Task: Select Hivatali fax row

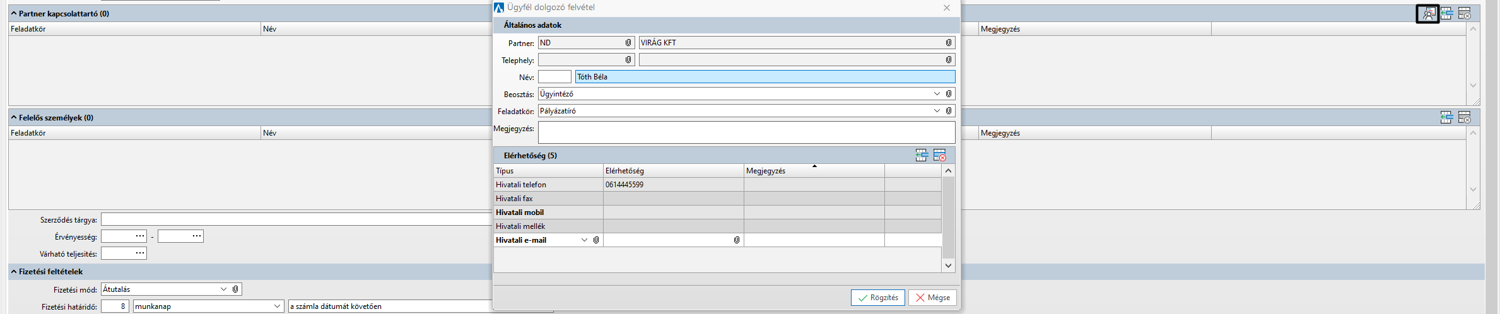Action: (718, 199)
